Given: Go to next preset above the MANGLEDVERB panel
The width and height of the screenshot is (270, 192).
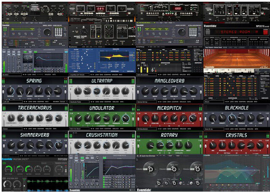Looking at the screenshot, I should 161,75.
